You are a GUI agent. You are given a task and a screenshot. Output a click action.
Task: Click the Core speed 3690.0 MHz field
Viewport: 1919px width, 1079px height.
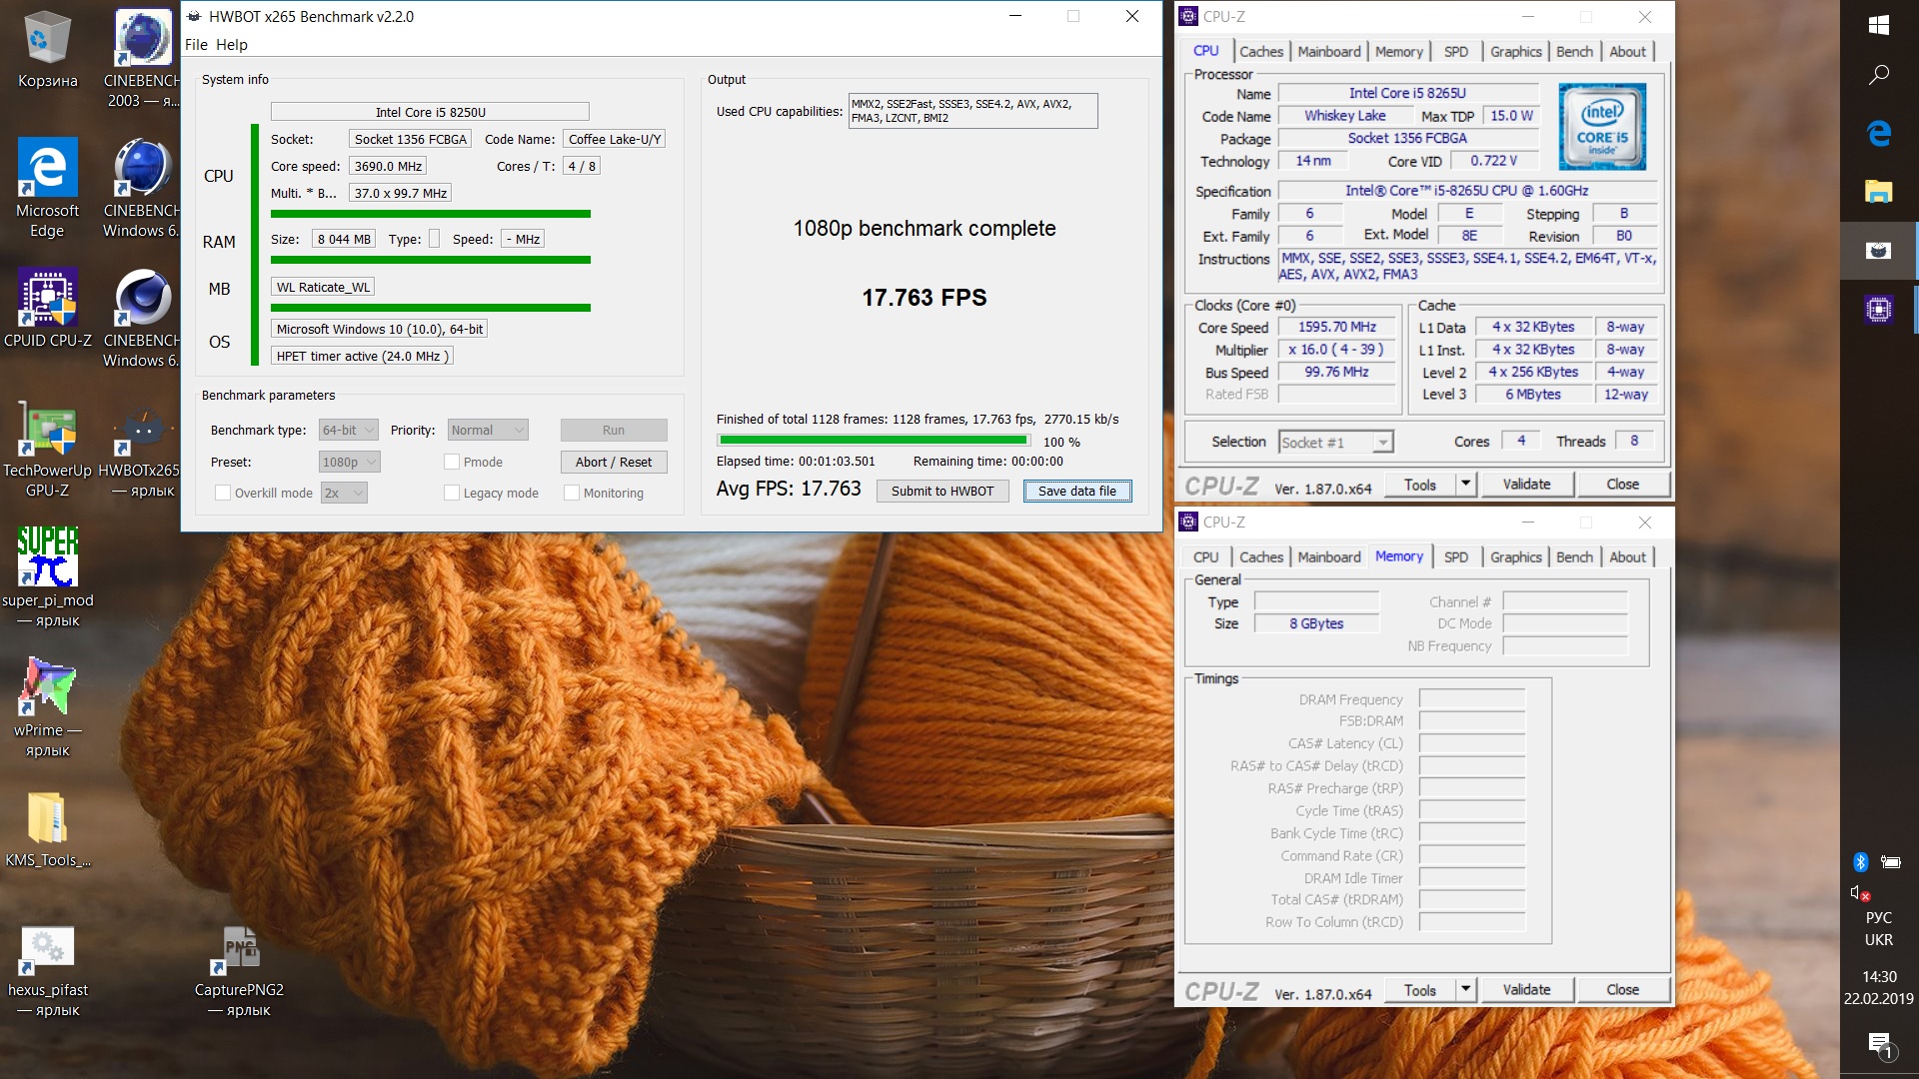(x=388, y=166)
